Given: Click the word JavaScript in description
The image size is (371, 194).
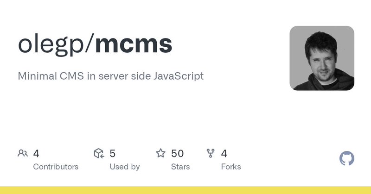Looking at the screenshot, I should click(x=179, y=76).
